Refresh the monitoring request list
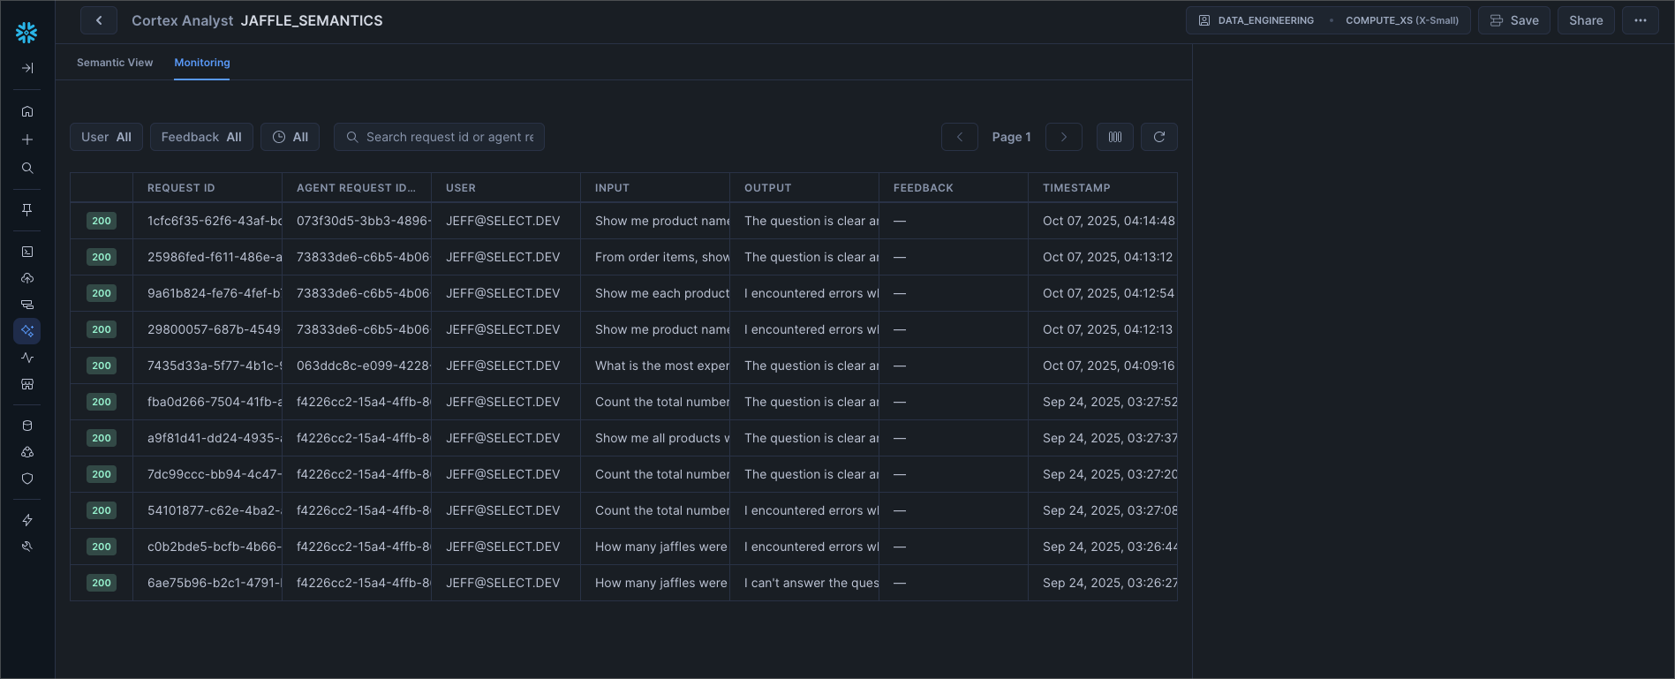Screen dimensions: 1675x679 click(x=1159, y=137)
